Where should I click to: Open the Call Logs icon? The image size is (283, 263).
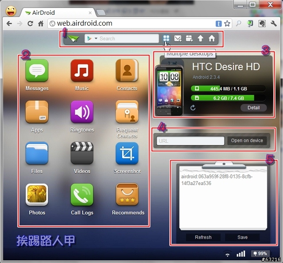[82, 195]
